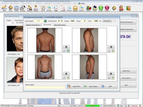Click the red A Pagar dollar icon

[x=107, y=8]
